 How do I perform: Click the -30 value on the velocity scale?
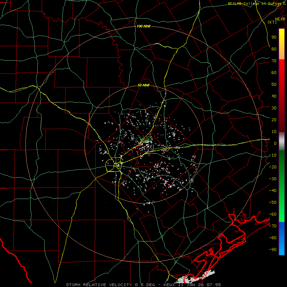coord(273,179)
